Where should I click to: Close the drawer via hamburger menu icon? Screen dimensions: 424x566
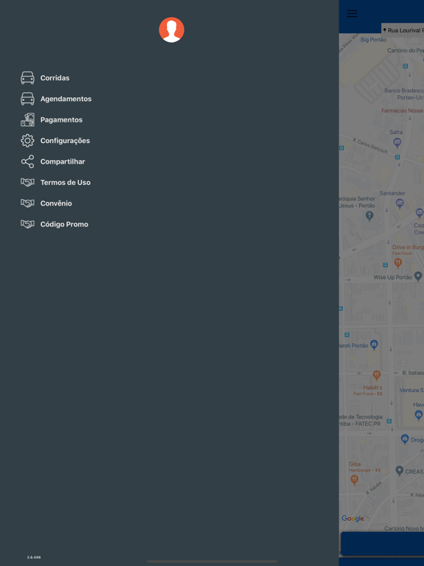[352, 14]
